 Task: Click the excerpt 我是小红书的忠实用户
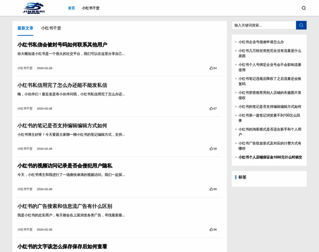tap(71, 215)
